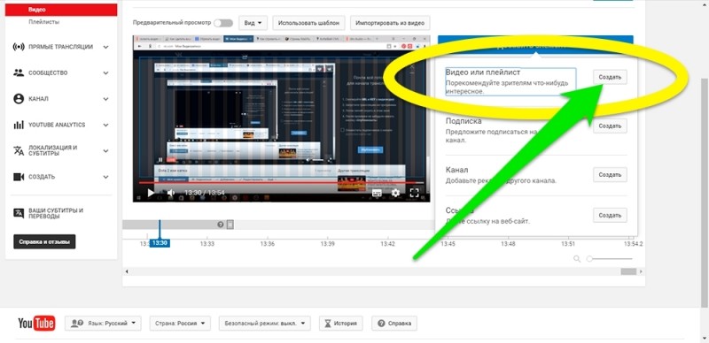The height and width of the screenshot is (343, 709).
Task: Open player settings gear icon
Action: tap(395, 193)
